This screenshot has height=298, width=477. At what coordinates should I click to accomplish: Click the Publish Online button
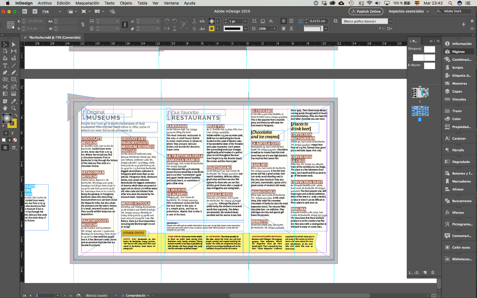pyautogui.click(x=366, y=11)
